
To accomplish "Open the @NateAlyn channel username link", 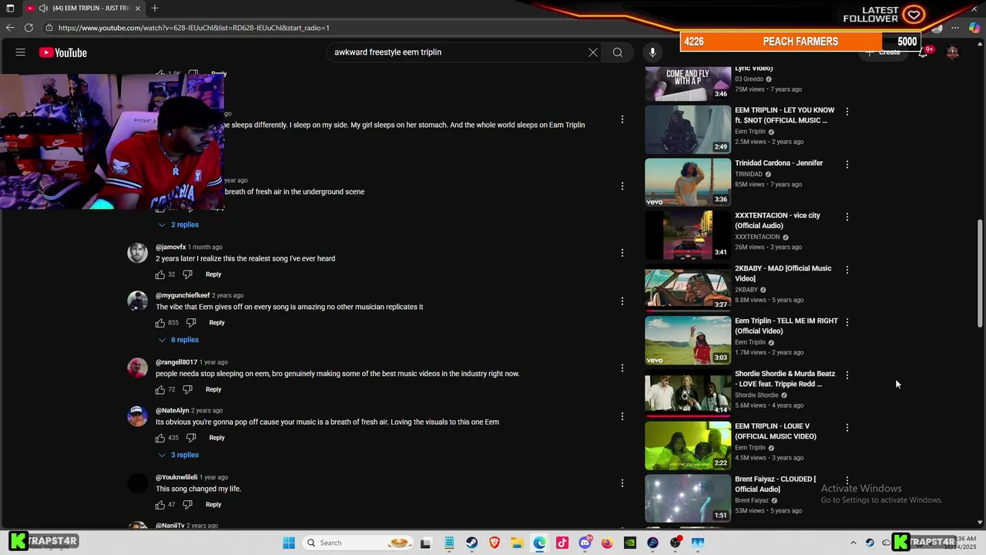I will click(x=173, y=411).
